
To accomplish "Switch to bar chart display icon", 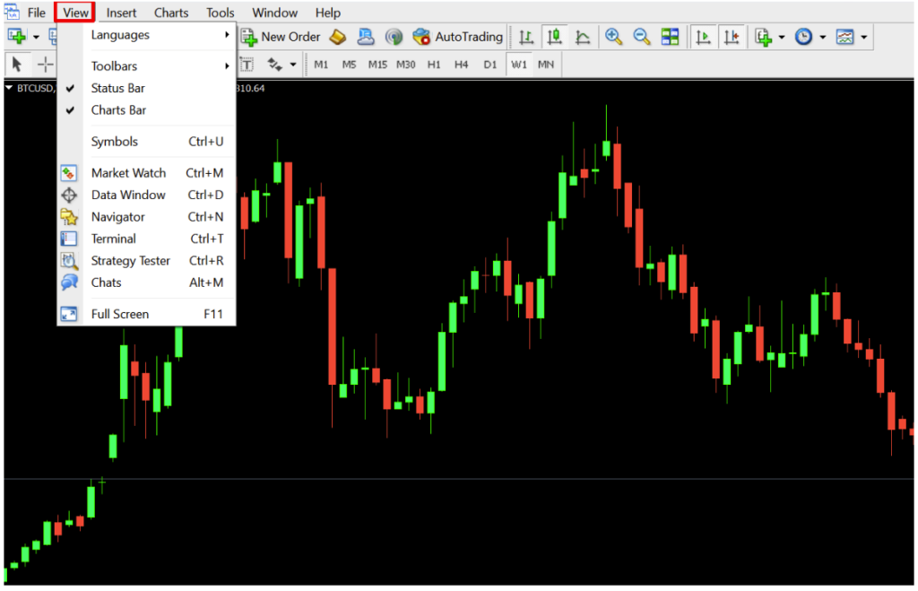I will coord(526,37).
